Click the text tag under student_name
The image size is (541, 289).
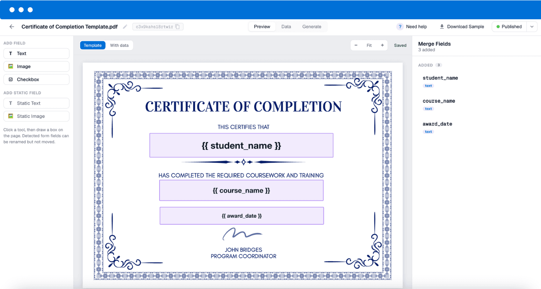(429, 86)
